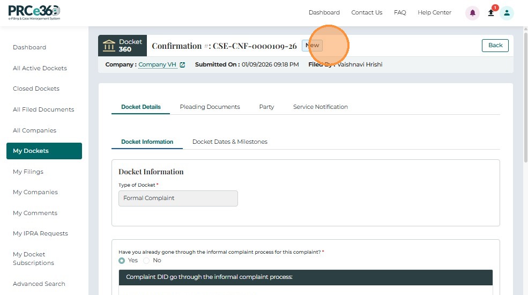Viewport: 528px width, 295px height.
Task: Click the Complaint DID go through header bar
Action: 306,277
